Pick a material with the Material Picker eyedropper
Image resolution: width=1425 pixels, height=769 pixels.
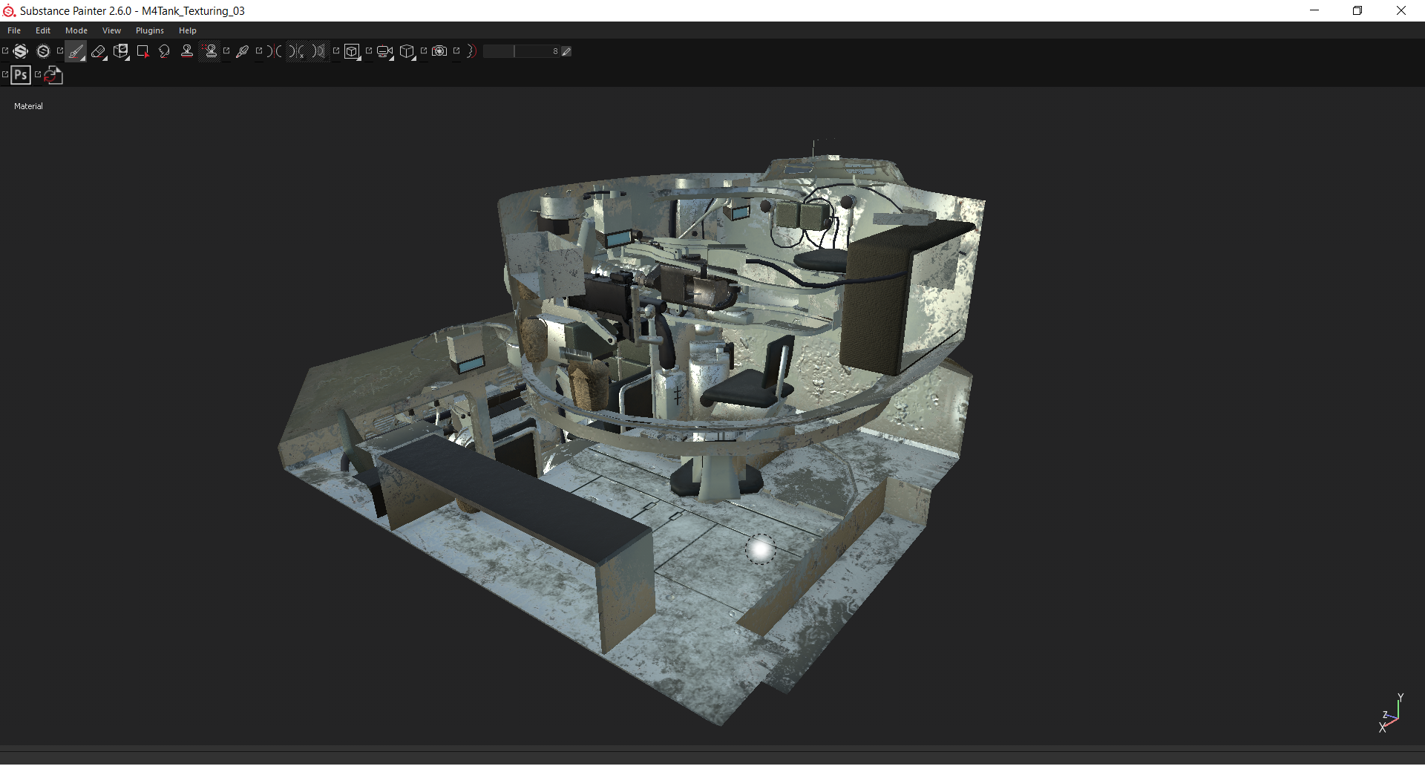[x=242, y=51]
